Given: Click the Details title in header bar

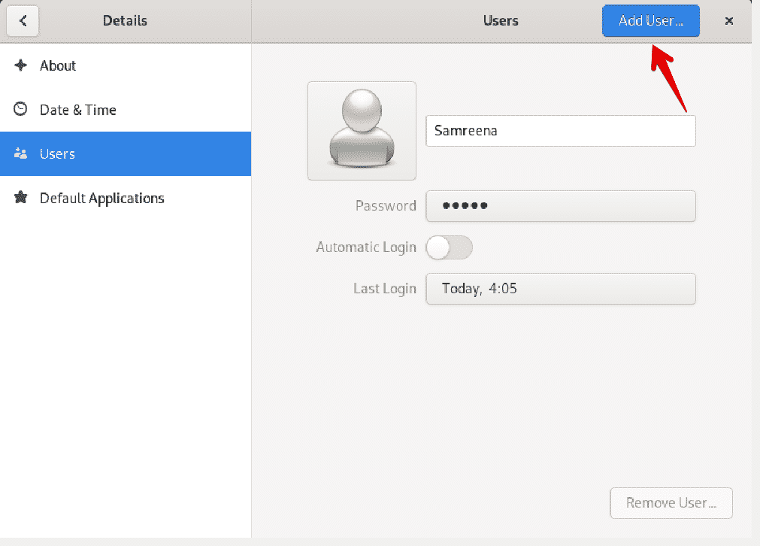Looking at the screenshot, I should [x=125, y=21].
